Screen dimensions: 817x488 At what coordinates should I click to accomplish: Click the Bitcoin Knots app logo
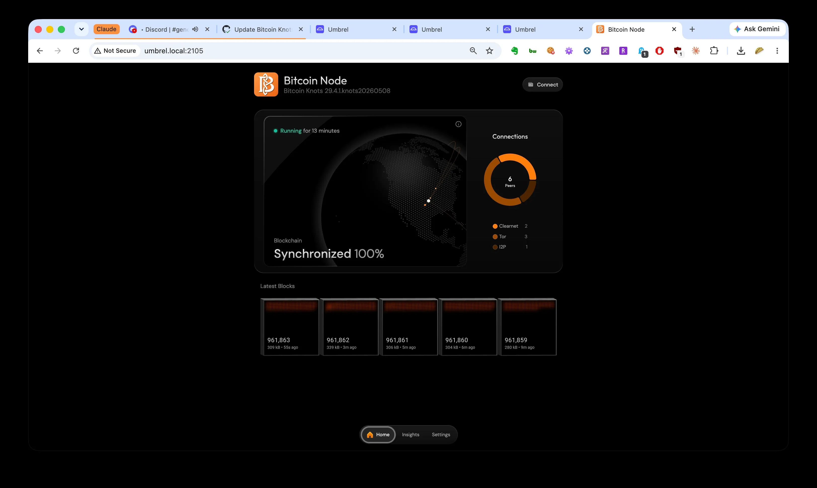click(x=266, y=84)
